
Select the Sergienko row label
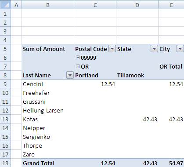48,137
